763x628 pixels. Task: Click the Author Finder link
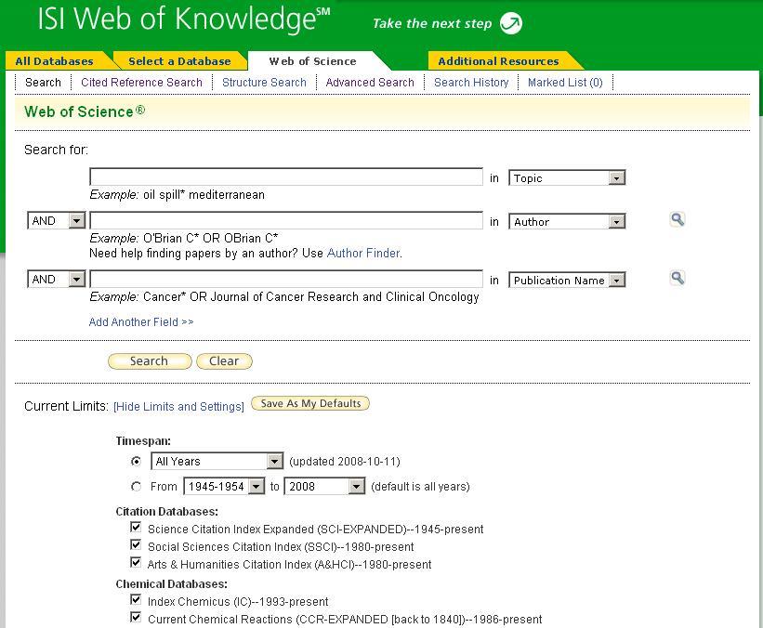pos(363,253)
